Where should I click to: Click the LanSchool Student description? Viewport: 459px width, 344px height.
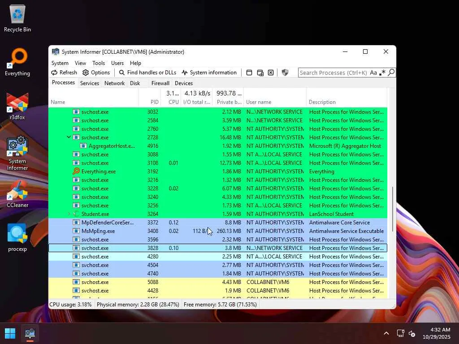(331, 214)
